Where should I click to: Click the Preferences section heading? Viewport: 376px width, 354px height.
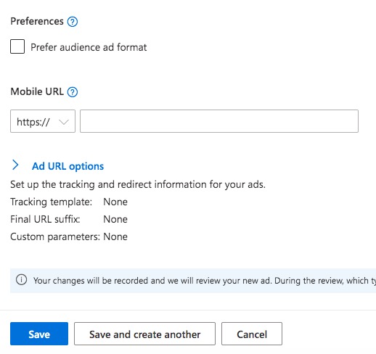pos(37,21)
